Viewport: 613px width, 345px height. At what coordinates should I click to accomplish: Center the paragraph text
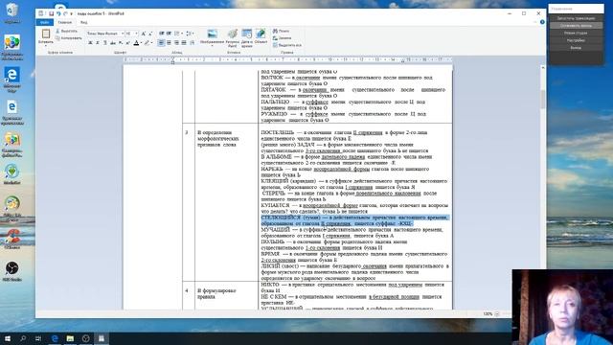(169, 42)
